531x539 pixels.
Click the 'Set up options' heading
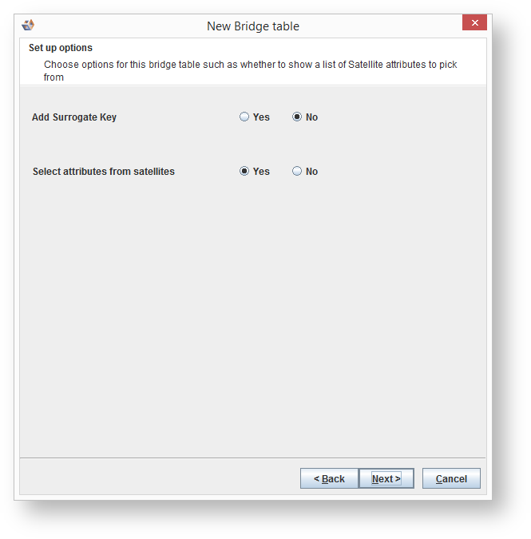click(61, 48)
